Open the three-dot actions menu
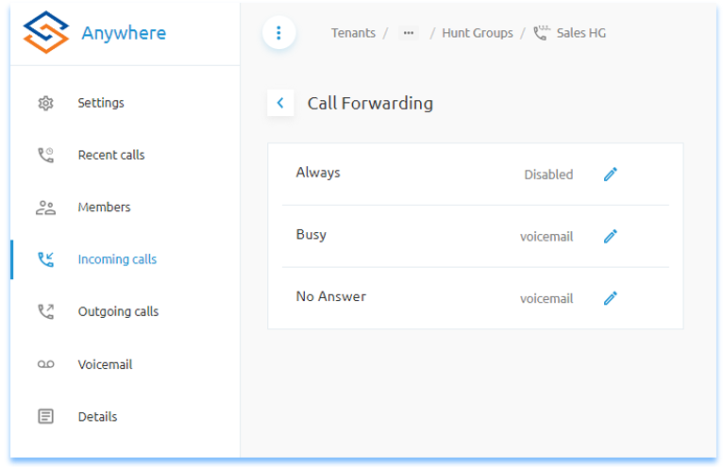This screenshot has height=467, width=723. pos(278,33)
